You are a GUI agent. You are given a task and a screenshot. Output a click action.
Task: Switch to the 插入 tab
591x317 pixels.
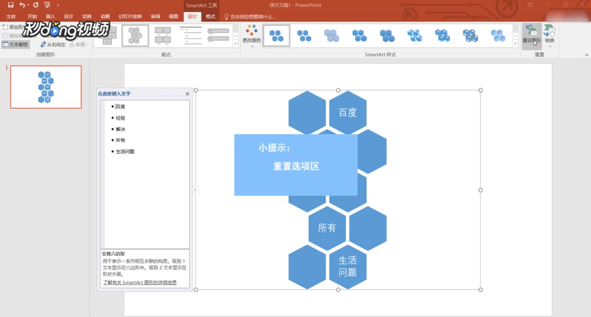[50, 17]
